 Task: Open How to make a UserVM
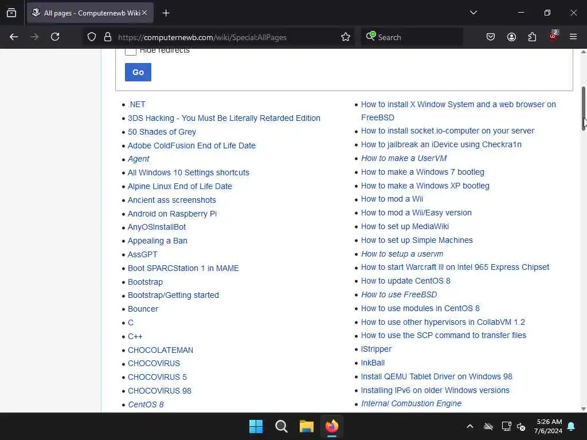click(x=404, y=158)
